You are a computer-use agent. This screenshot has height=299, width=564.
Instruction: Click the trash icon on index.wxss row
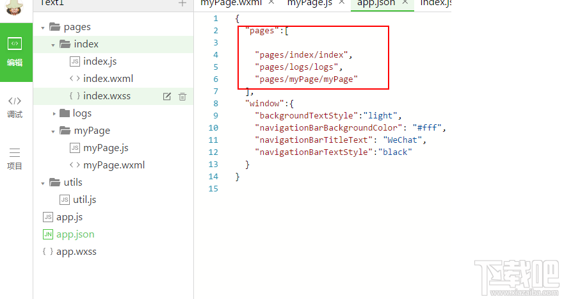(182, 97)
